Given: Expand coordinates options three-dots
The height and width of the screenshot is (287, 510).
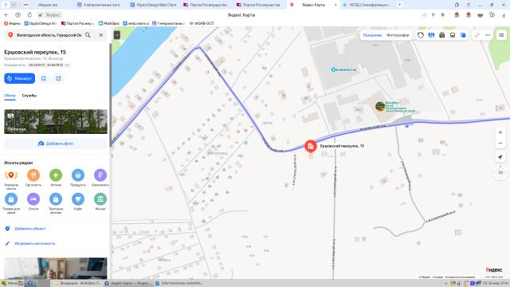Looking at the screenshot, I should (x=67, y=65).
